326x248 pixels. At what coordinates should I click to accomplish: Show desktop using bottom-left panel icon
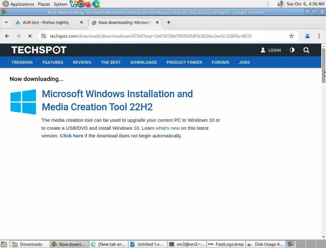click(4, 244)
